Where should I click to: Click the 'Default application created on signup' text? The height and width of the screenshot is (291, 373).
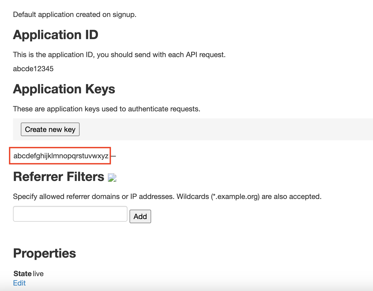(75, 15)
